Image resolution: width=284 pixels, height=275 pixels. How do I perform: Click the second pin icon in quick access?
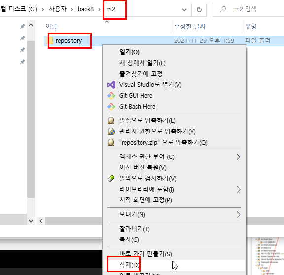23,38
